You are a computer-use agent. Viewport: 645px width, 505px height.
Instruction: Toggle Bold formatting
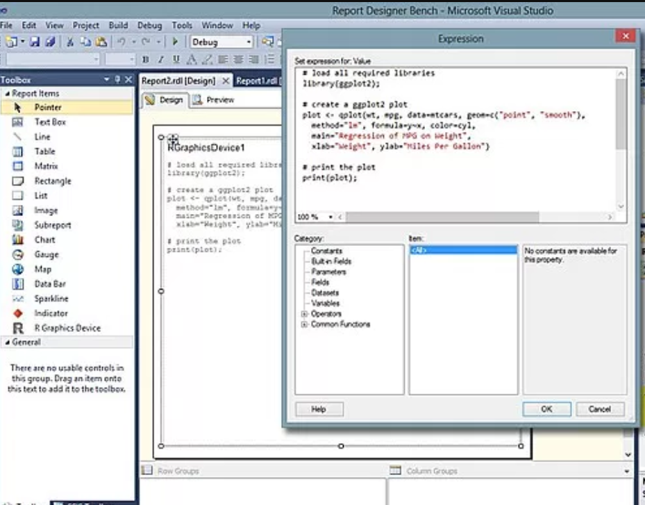[146, 60]
